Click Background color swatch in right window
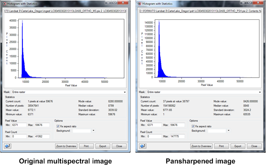 [217, 131]
